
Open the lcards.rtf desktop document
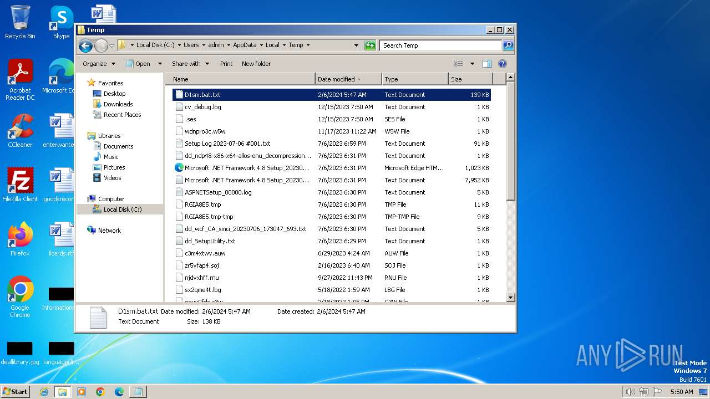[x=61, y=239]
